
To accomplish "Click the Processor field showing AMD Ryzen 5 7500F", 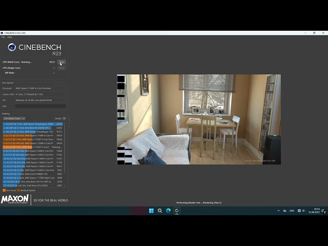I will point(40,88).
